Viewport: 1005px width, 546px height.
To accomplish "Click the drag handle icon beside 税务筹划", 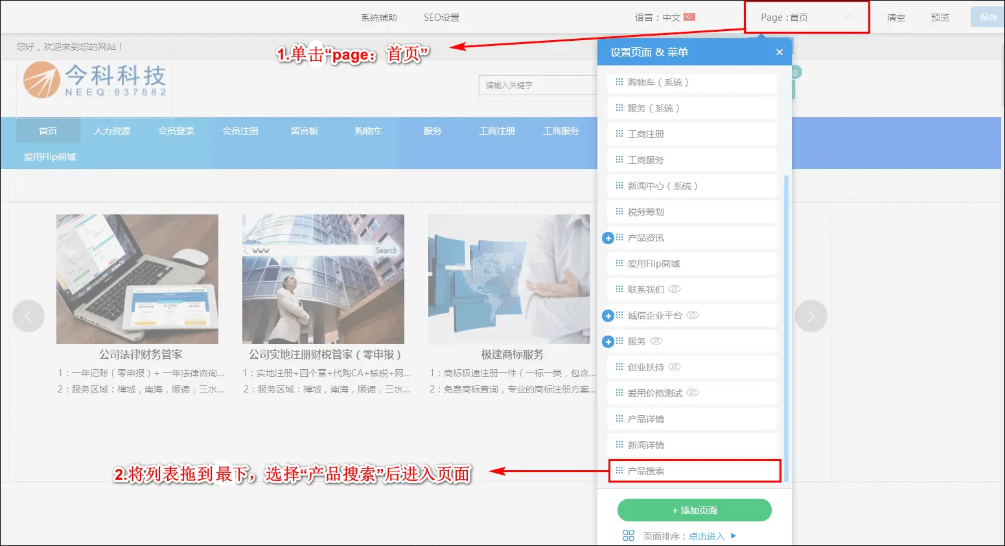I will (x=619, y=211).
